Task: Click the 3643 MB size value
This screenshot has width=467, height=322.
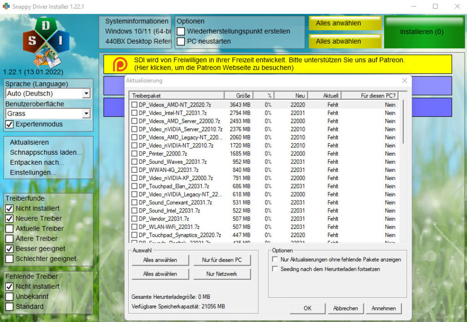Action: click(x=240, y=105)
